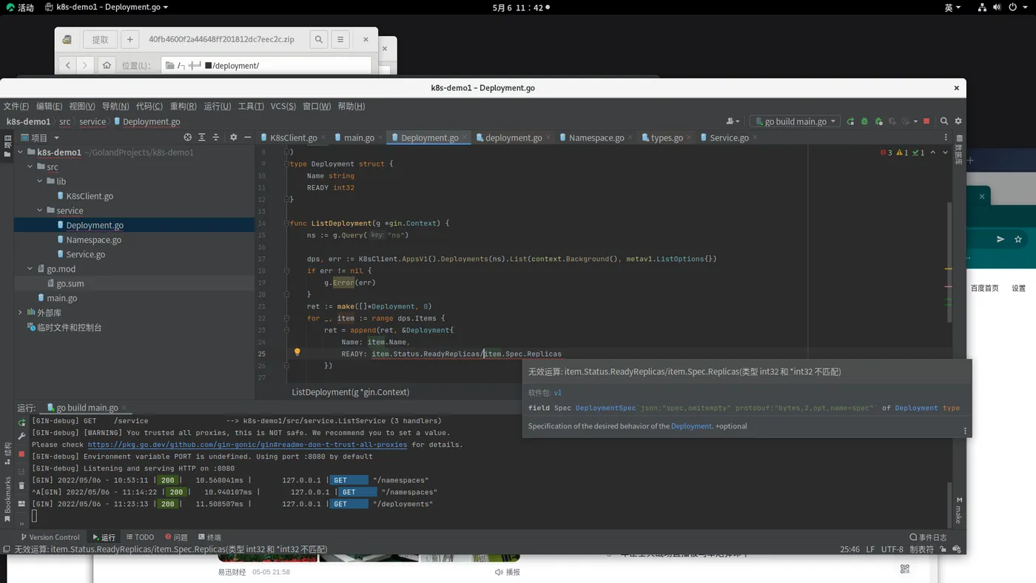Rerun go build in Run panel
The image size is (1036, 583).
click(x=21, y=422)
